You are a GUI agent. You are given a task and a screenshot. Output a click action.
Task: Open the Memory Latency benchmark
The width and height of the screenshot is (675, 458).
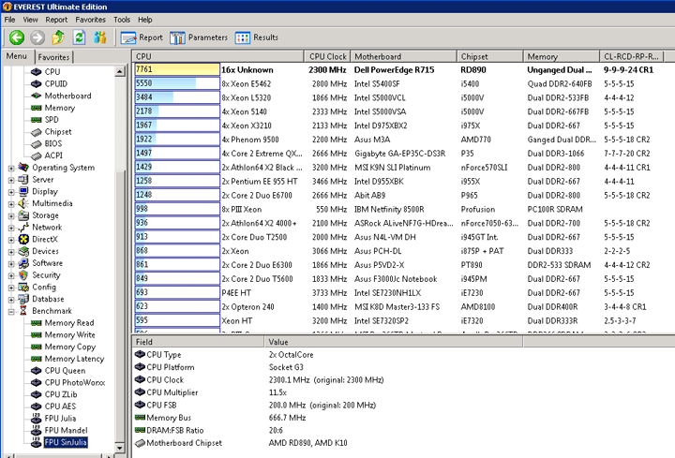[74, 359]
